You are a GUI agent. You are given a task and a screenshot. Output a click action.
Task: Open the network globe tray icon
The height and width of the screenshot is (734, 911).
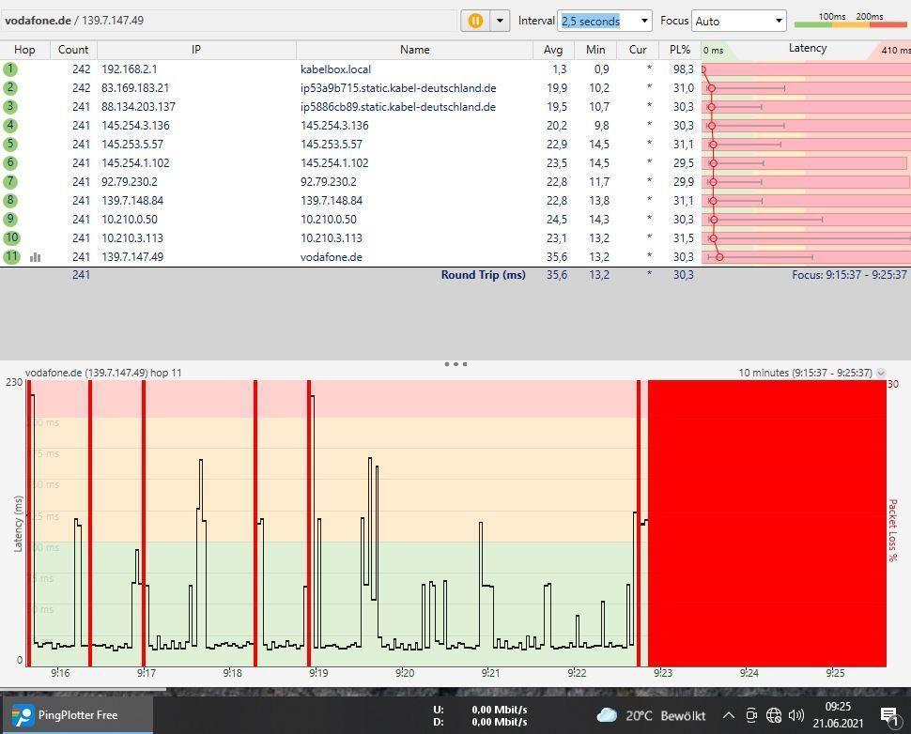click(x=773, y=715)
